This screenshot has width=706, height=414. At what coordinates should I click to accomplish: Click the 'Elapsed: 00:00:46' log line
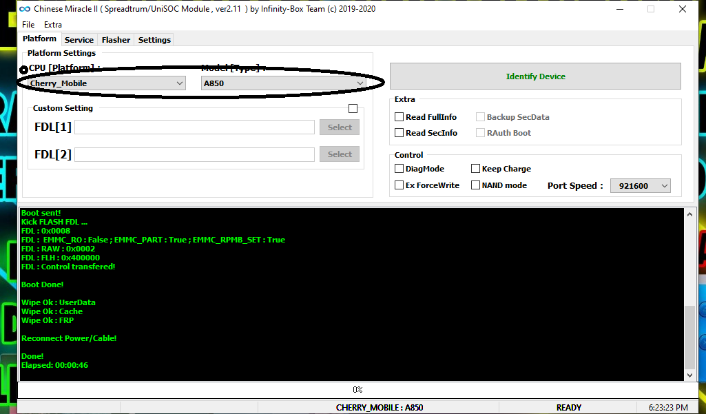tap(54, 365)
